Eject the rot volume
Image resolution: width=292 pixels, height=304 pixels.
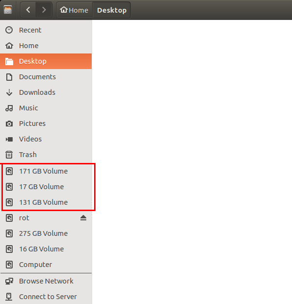click(x=83, y=218)
